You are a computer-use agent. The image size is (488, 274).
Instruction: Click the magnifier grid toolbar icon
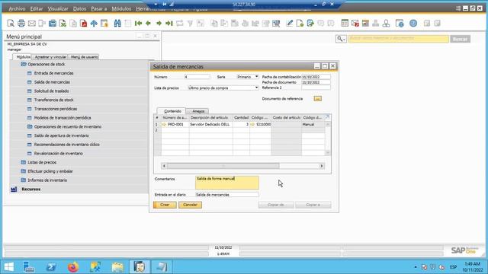point(276,24)
